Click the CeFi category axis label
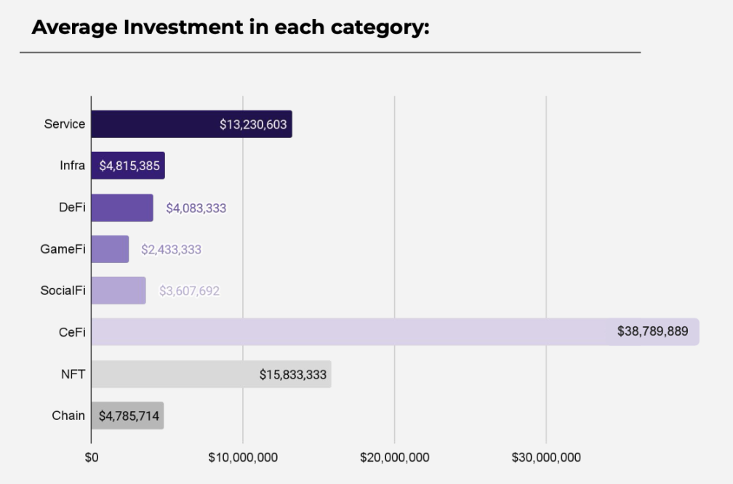 click(x=72, y=332)
